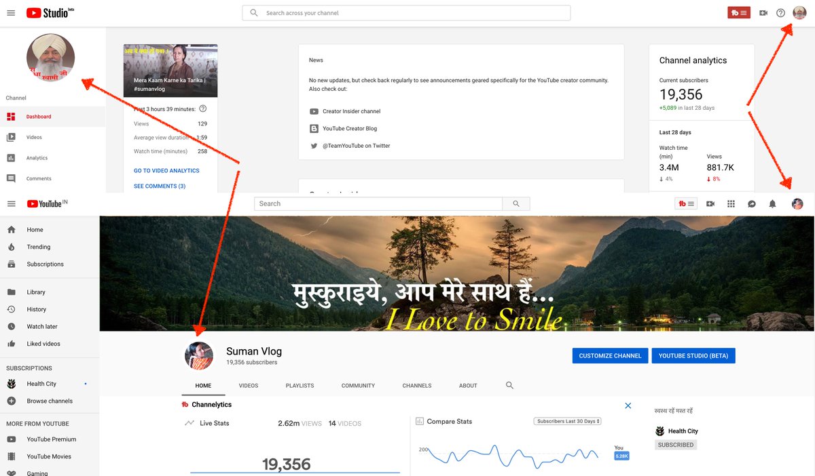Open YouTube Premium in the sidebar
Viewport: 815px width, 476px height.
click(x=50, y=439)
